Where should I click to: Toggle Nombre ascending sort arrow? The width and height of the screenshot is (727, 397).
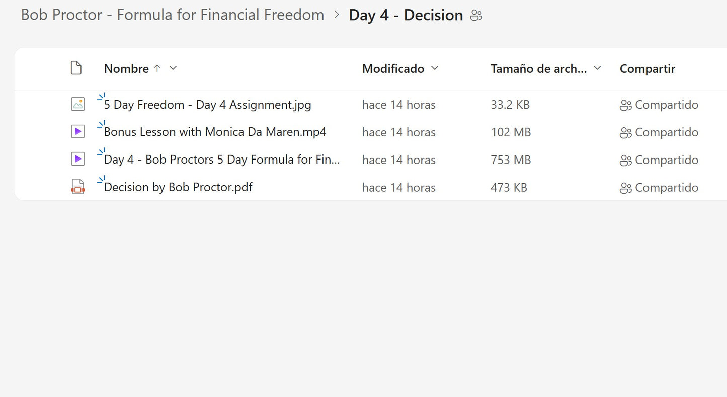click(157, 68)
